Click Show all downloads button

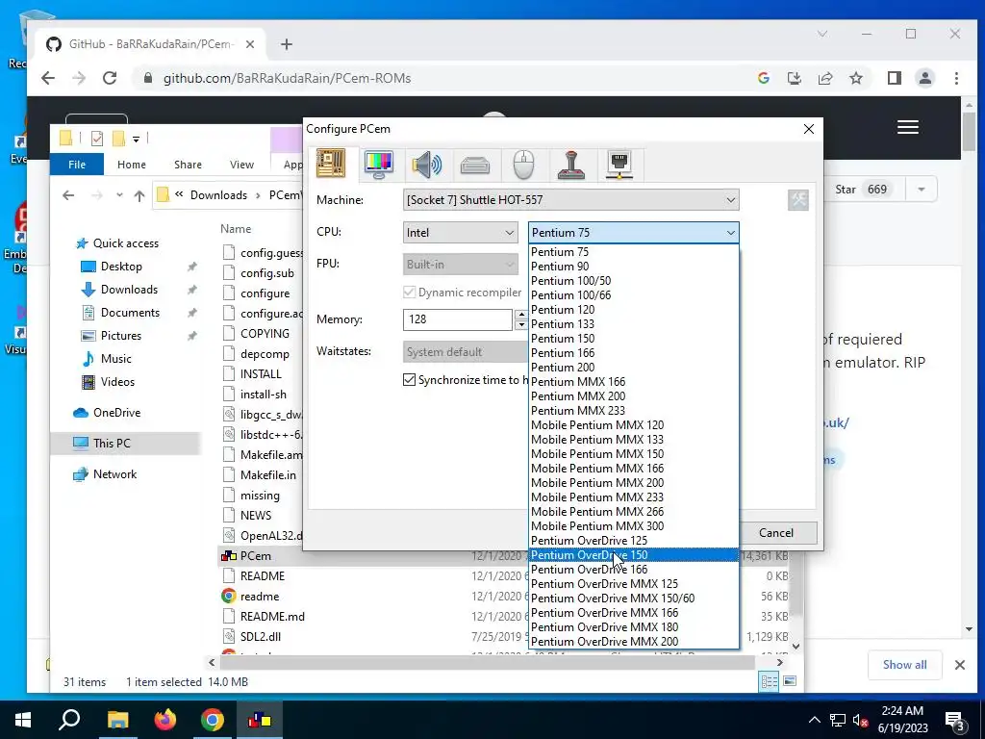904,665
